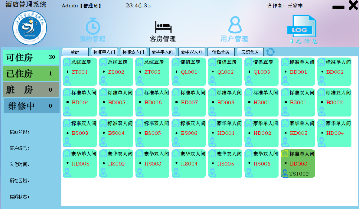The height and width of the screenshot is (209, 359).
Task: Click guest icon on ZT002 card
Action: (103, 81)
